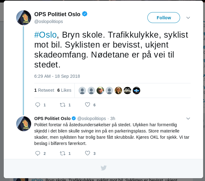Click the verified badge beside OPS Politiet Oslo

84,14
